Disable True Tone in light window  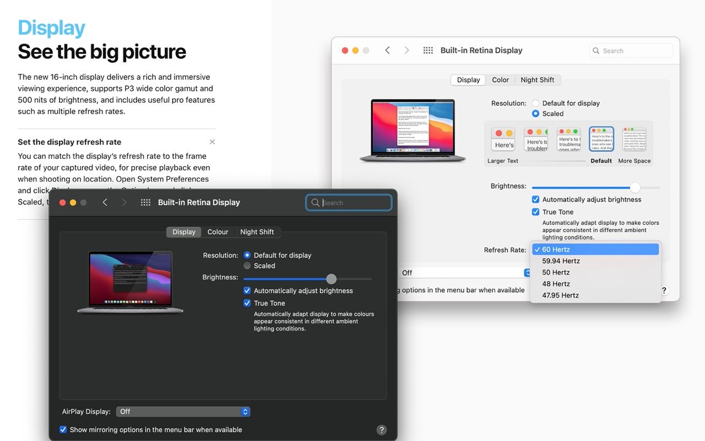point(535,212)
